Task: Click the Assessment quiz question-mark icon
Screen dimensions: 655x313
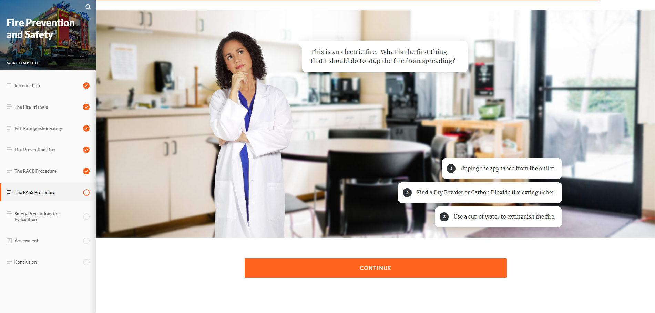Action: click(9, 241)
